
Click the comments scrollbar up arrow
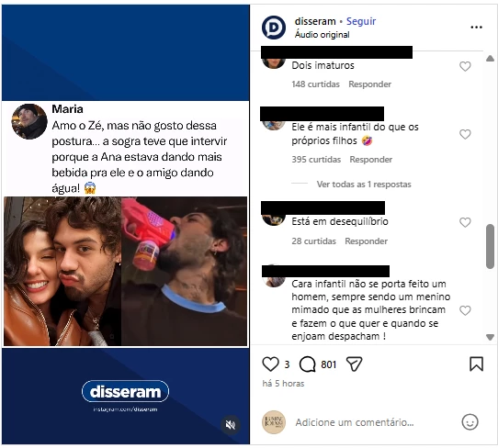[490, 59]
